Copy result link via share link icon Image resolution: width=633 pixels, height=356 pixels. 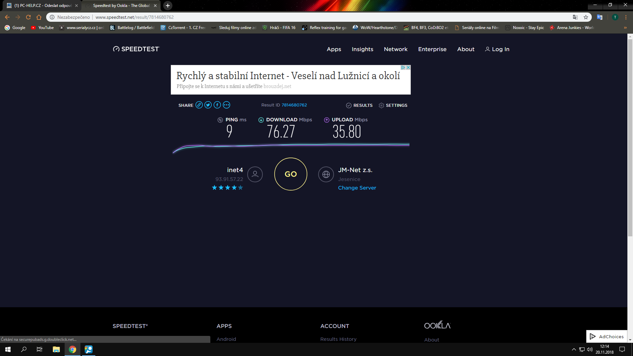(199, 105)
